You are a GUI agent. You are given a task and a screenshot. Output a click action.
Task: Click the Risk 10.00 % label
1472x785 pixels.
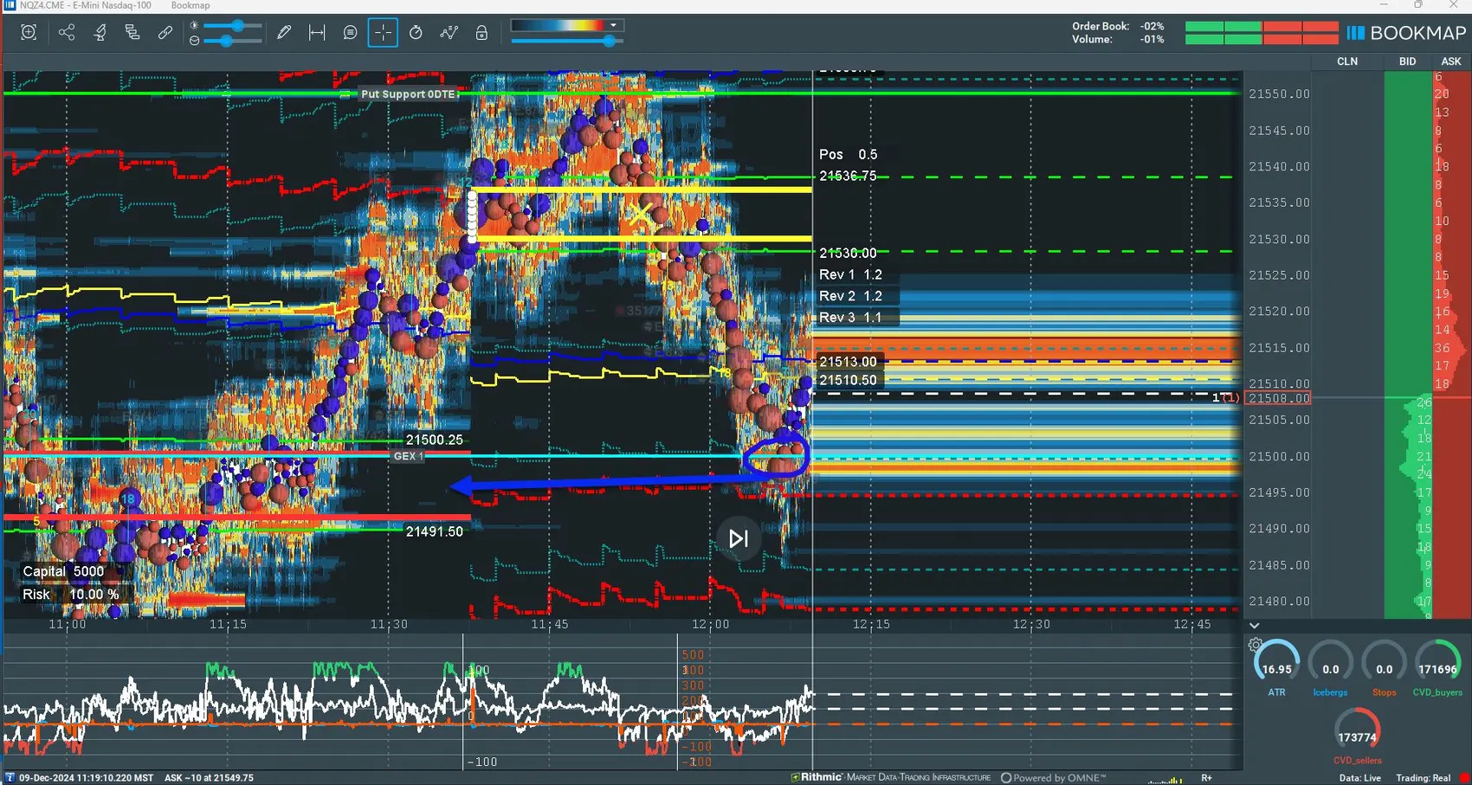70,595
